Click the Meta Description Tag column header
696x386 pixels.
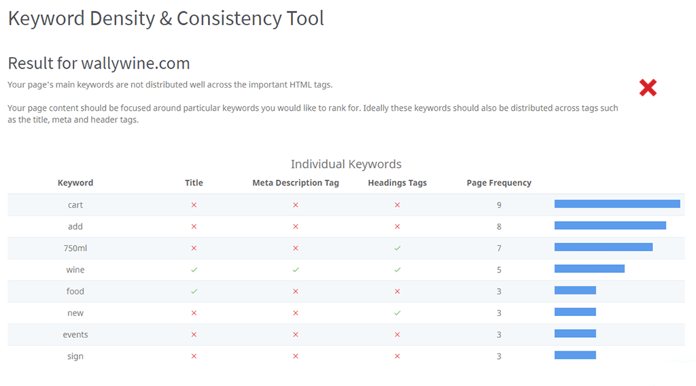pyautogui.click(x=295, y=183)
